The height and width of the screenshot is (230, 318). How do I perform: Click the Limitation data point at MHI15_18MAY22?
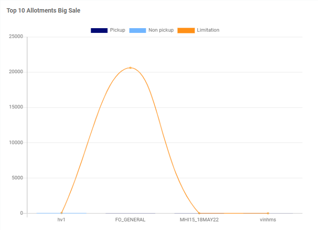pos(199,213)
